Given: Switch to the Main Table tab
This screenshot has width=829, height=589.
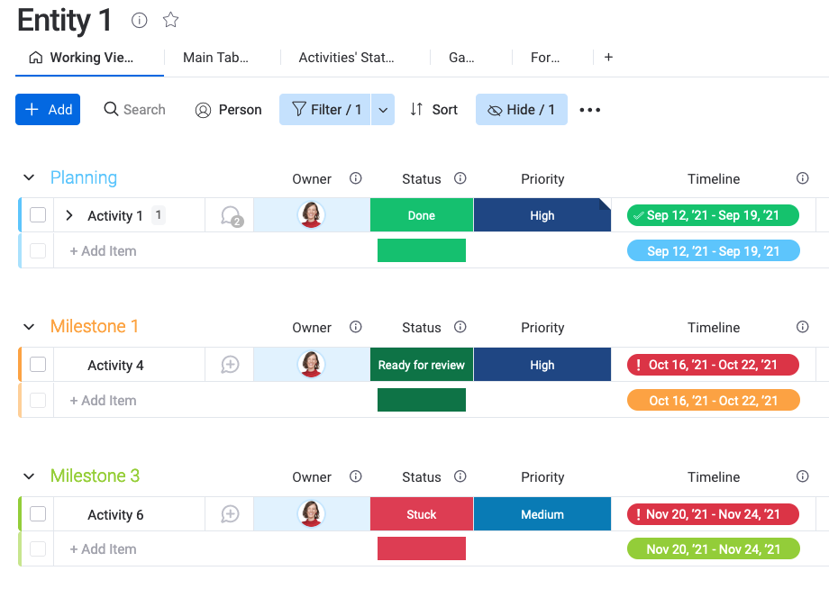Looking at the screenshot, I should pyautogui.click(x=215, y=58).
